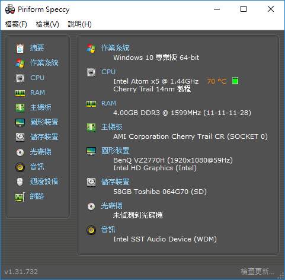Click 'Intel Atom x5 @ 1.44GHz' text
The width and height of the screenshot is (285, 280).
click(156, 81)
